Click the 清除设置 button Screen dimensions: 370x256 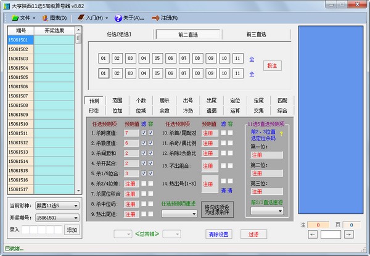(x=217, y=234)
